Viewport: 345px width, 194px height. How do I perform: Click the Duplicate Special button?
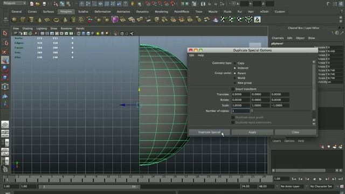(209, 132)
